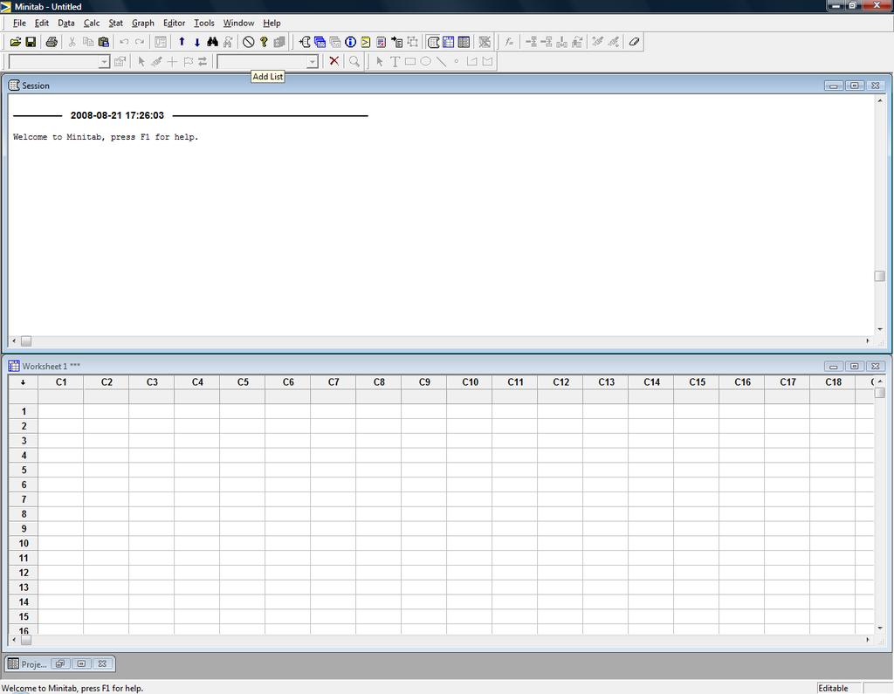894x694 pixels.
Task: Click the red X delete icon
Action: (334, 61)
